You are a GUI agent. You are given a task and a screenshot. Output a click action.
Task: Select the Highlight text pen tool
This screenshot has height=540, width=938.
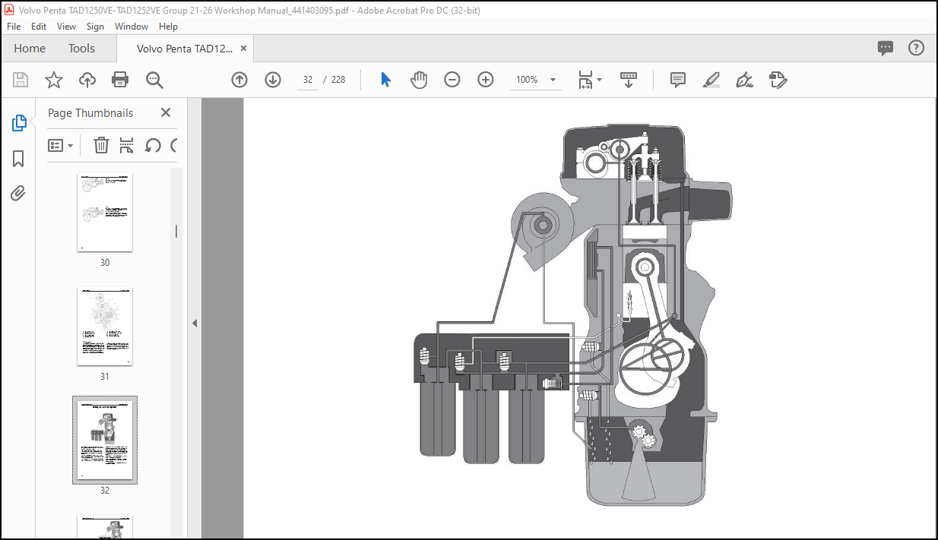[711, 80]
